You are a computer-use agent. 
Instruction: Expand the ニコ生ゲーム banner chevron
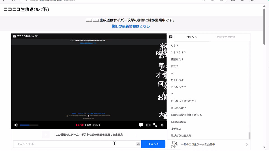click(x=247, y=145)
